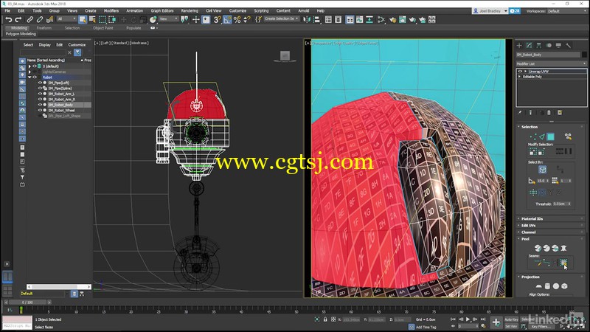The width and height of the screenshot is (590, 332).
Task: Click object color swatch beside SM_Robot_Body name
Action: tap(584, 55)
